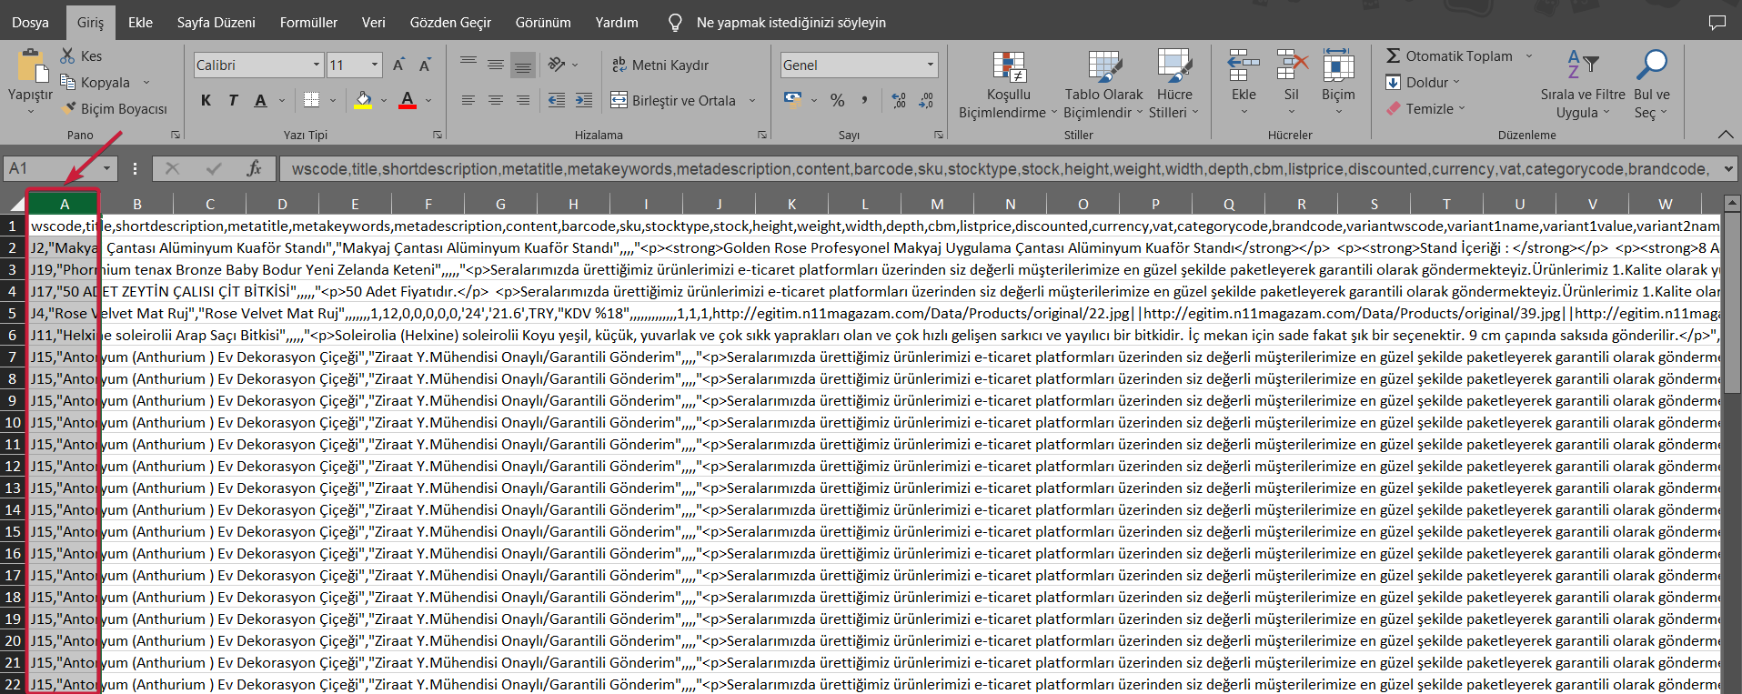Screen dimensions: 1742x694
Task: Toggle underline formatting (A)
Action: 261,100
